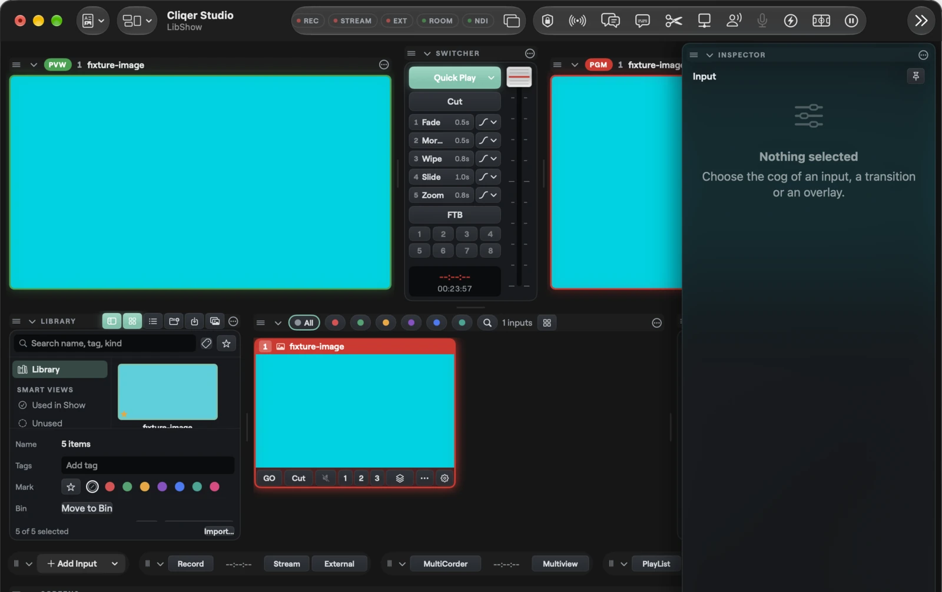This screenshot has width=942, height=592.
Task: Click the Library import-down arrow icon
Action: (194, 321)
